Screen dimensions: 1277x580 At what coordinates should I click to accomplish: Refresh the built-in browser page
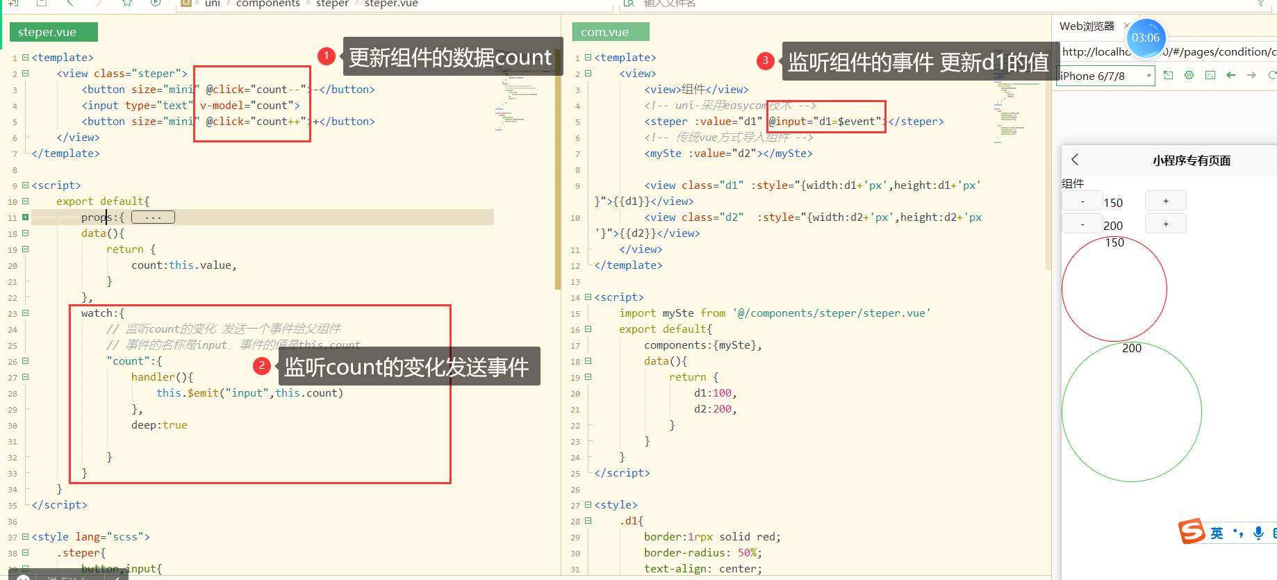tap(1272, 75)
